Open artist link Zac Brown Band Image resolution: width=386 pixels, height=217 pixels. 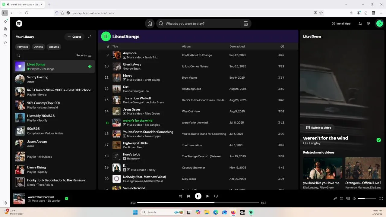[133, 147]
